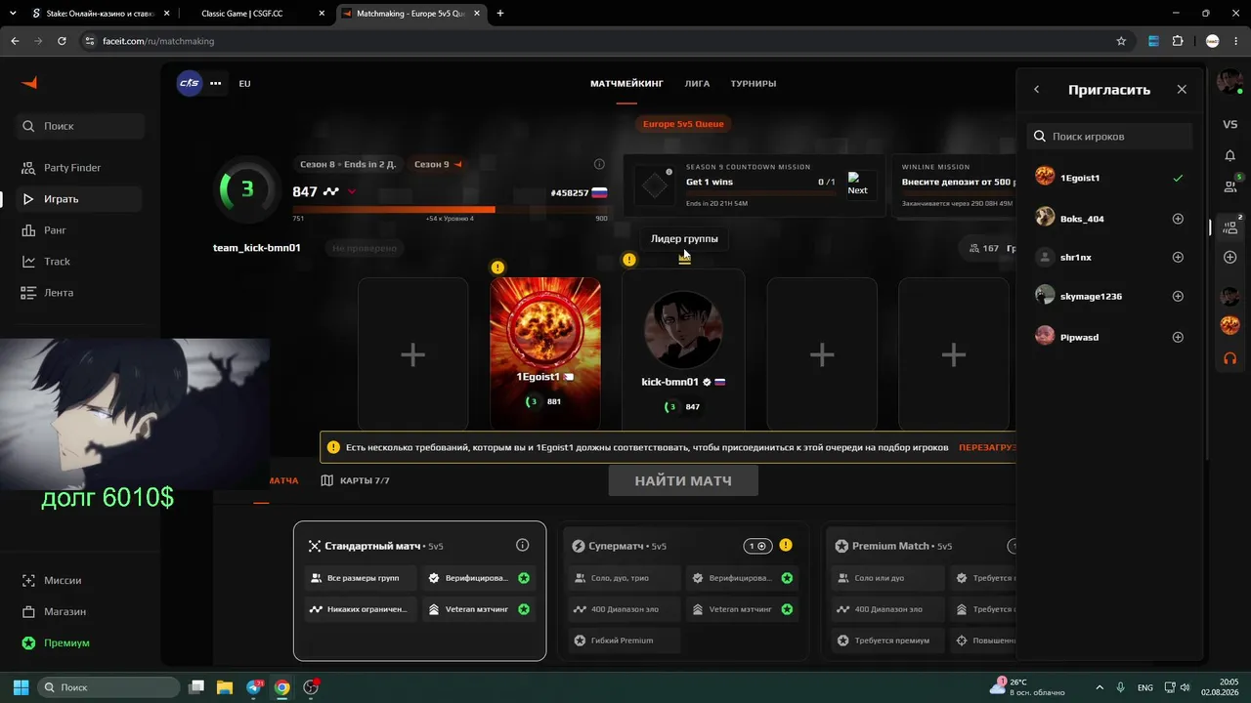Open the friends list icon
The height and width of the screenshot is (703, 1251).
point(1229,186)
